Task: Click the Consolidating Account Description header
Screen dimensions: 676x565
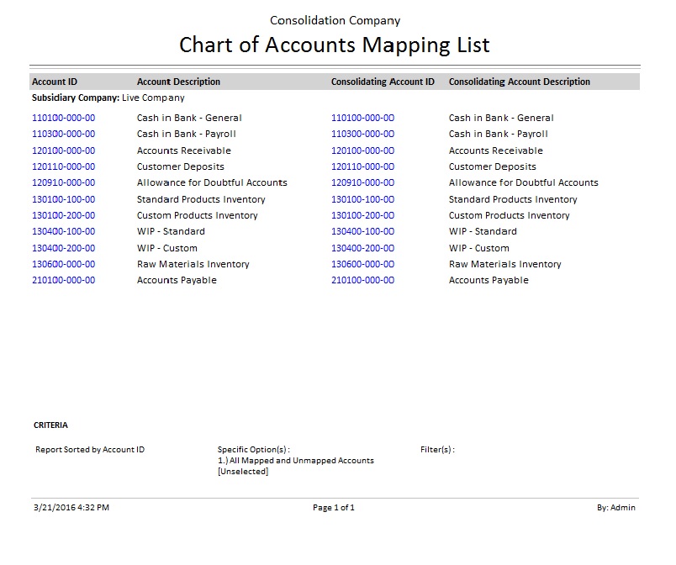Action: click(x=519, y=82)
